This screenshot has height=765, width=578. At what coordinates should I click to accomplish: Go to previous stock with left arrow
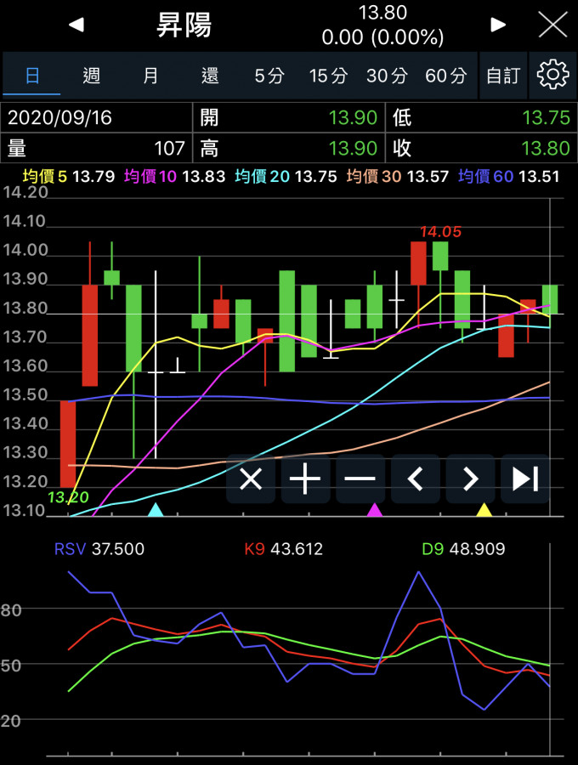tap(76, 25)
